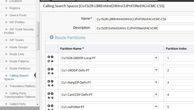Open Device Pools sidebar link
The height and width of the screenshot is (110, 194).
(x=18, y=15)
